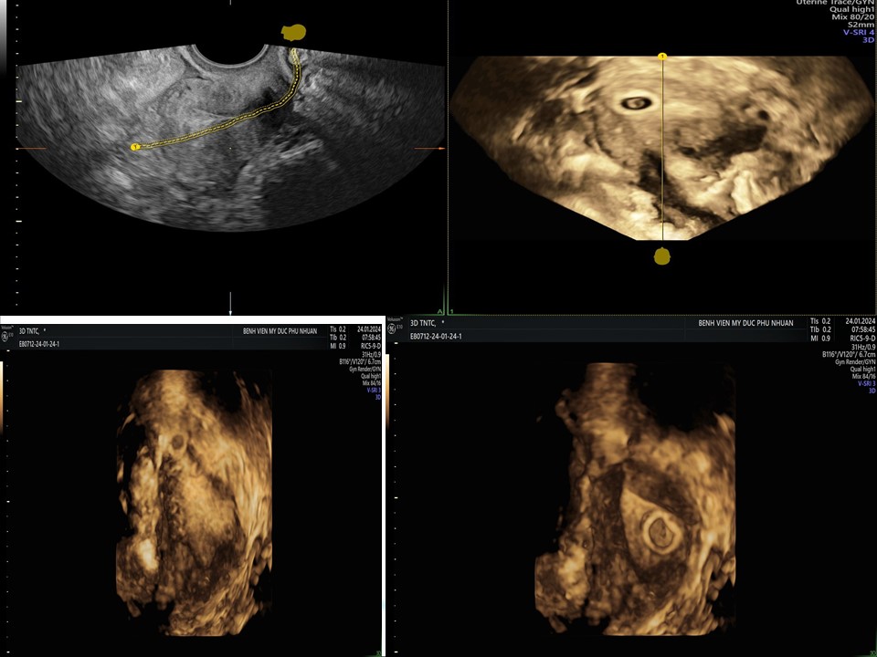
Task: Select the numbered start point of the uterine trace
Action: pos(135,146)
